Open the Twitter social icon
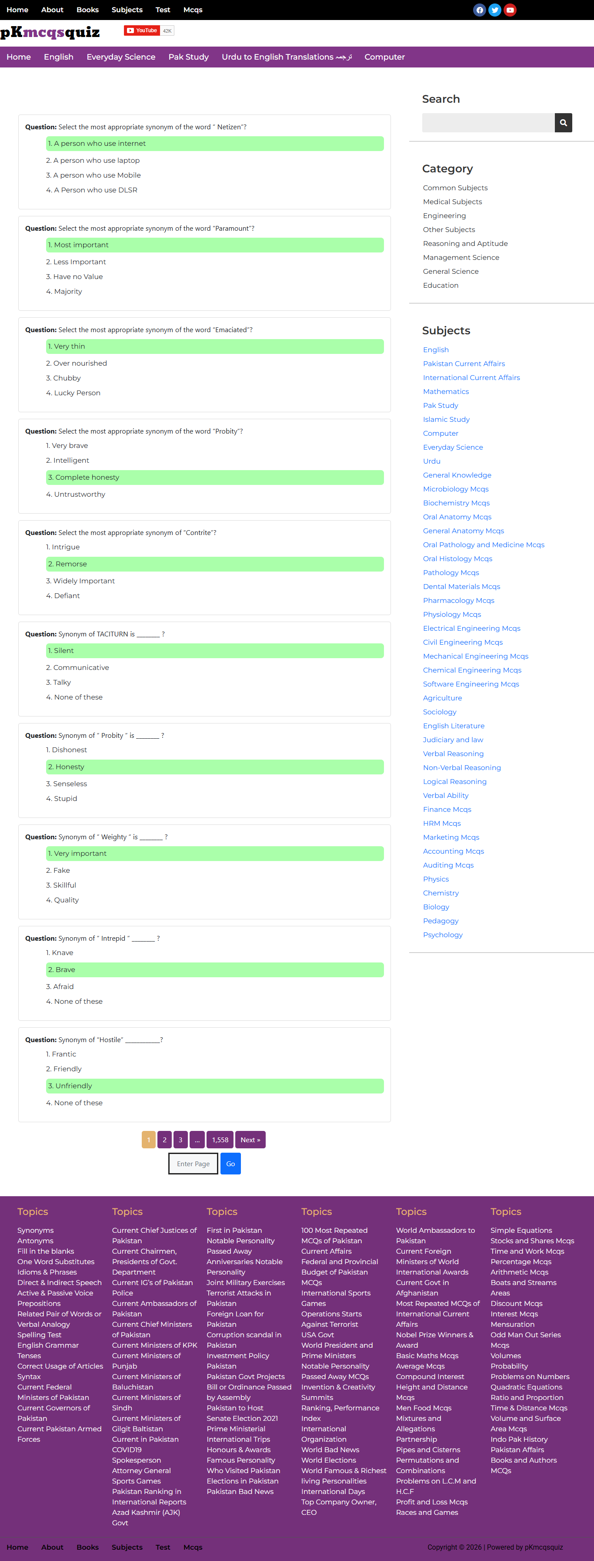Viewport: 594px width, 1561px height. click(495, 10)
